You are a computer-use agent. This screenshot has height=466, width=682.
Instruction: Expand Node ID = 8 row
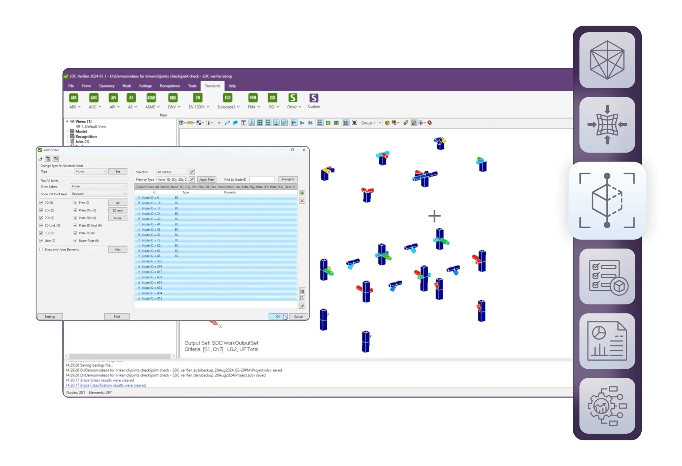[139, 198]
